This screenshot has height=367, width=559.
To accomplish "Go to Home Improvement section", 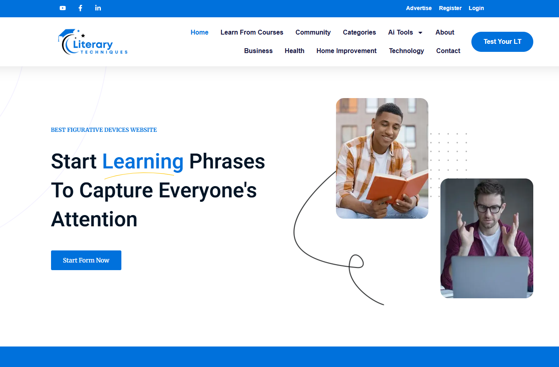I will click(346, 51).
